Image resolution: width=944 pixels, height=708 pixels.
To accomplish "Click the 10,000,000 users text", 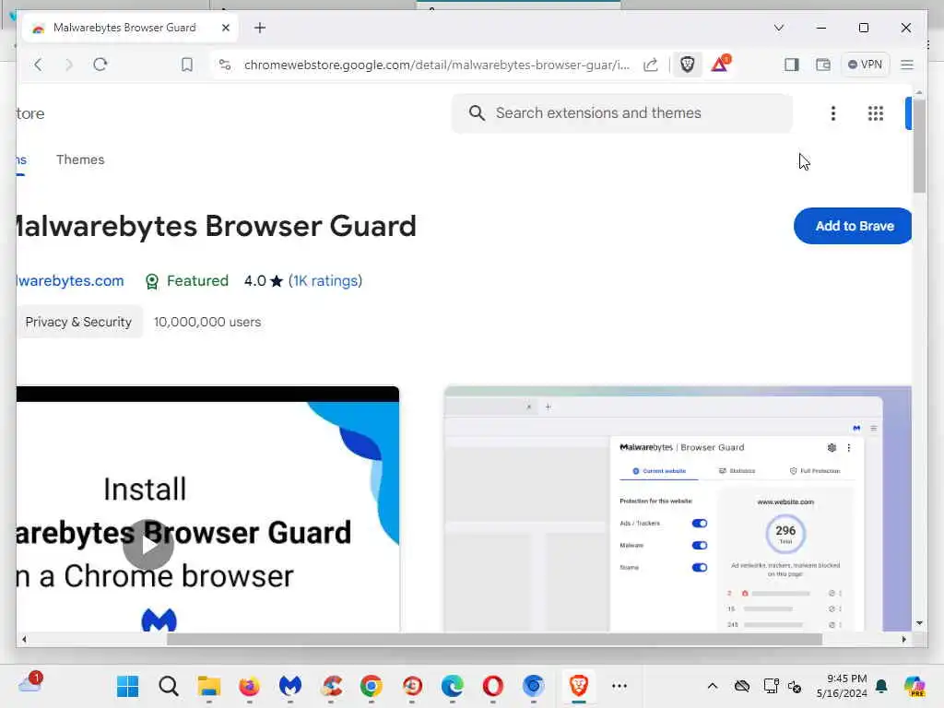I will (x=207, y=322).
